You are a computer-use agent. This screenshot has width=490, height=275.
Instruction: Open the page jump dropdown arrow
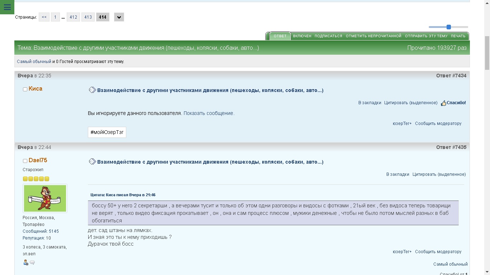(x=119, y=17)
